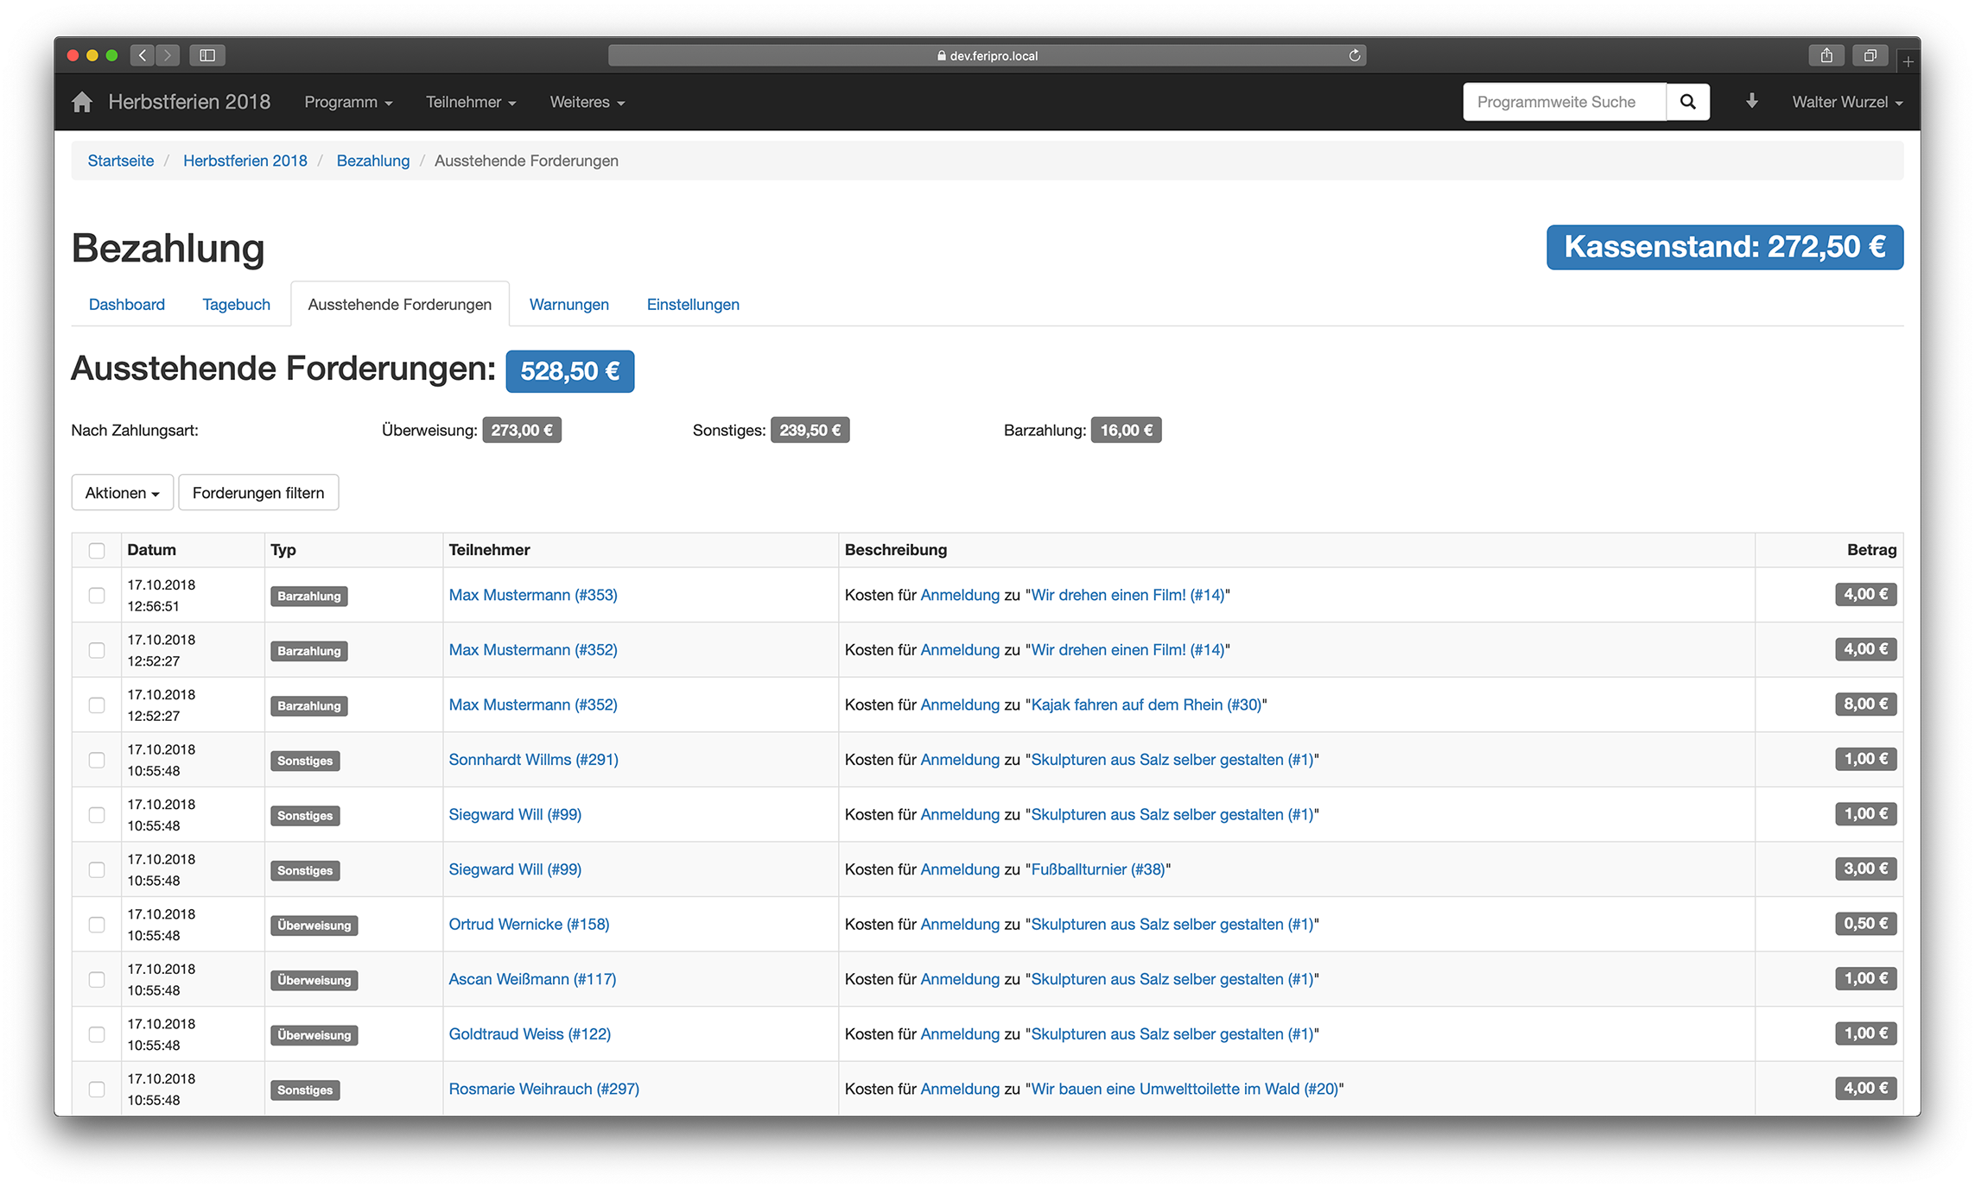Open new tab plus icon
The width and height of the screenshot is (1975, 1188).
tap(1908, 61)
